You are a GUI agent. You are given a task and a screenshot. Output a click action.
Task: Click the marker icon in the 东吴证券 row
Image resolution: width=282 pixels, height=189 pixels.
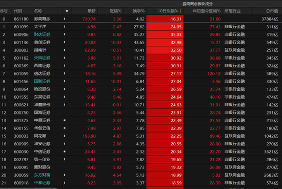[65, 97]
